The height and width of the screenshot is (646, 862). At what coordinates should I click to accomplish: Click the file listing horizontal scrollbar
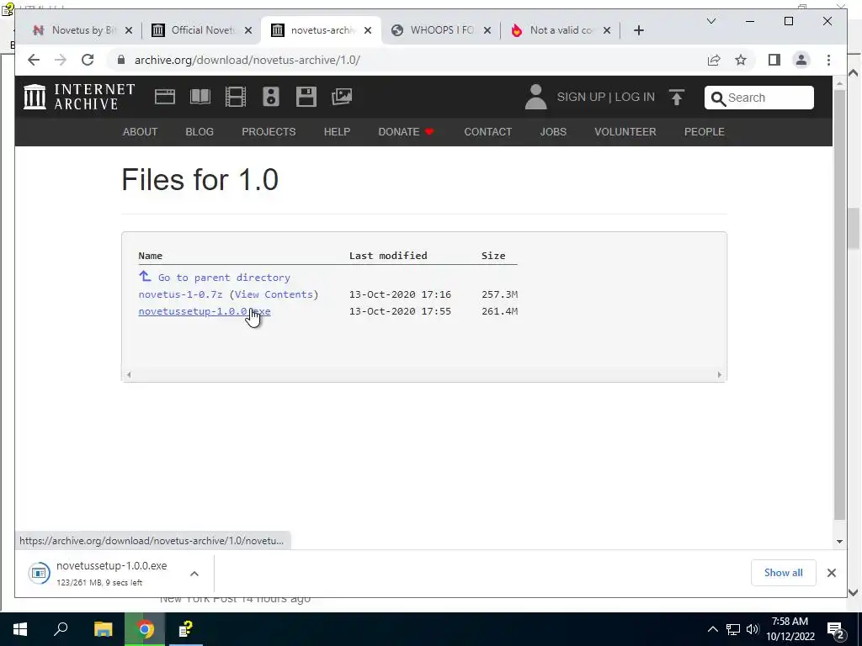(x=424, y=374)
